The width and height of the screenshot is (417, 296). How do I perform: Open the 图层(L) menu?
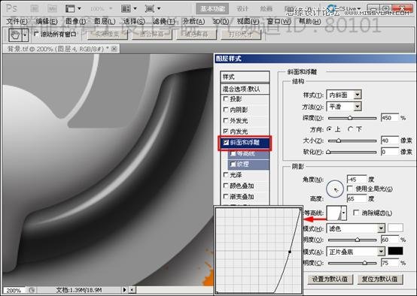point(105,21)
